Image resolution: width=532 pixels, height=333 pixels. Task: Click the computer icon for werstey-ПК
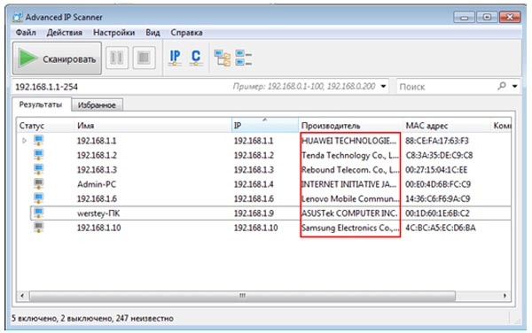[39, 213]
